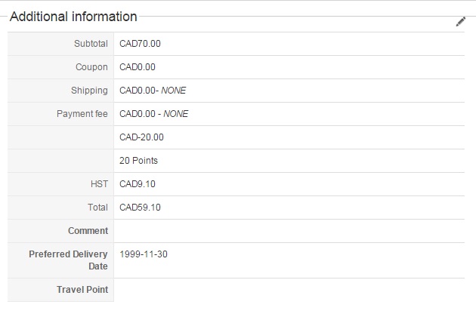476x320 pixels.
Task: Select the Preferred Delivery Date label
Action: (68, 260)
